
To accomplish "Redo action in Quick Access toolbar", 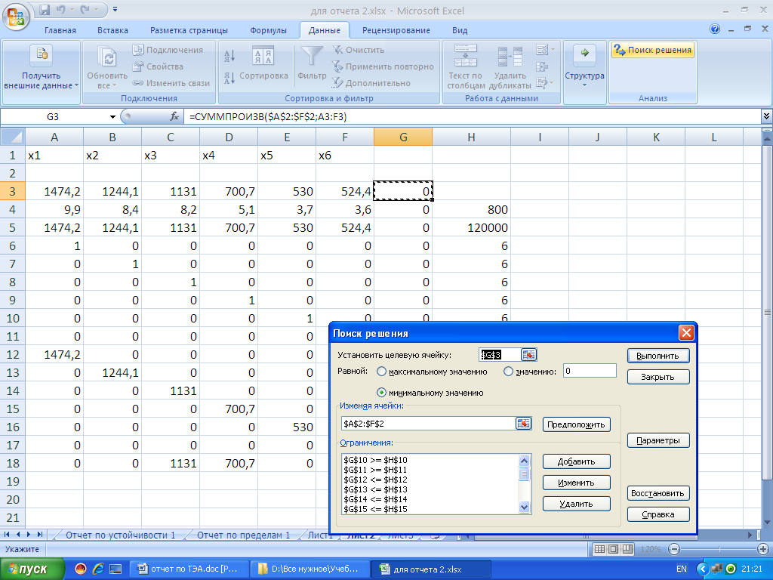I will 85,9.
